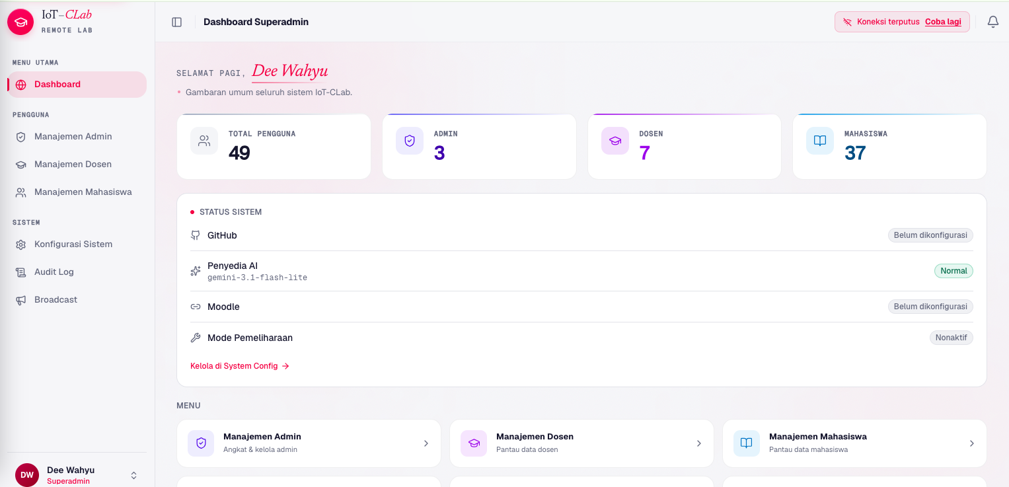Screen dimensions: 1009x487
Task: Click scroll icon beside Audit Log
Action: point(21,272)
